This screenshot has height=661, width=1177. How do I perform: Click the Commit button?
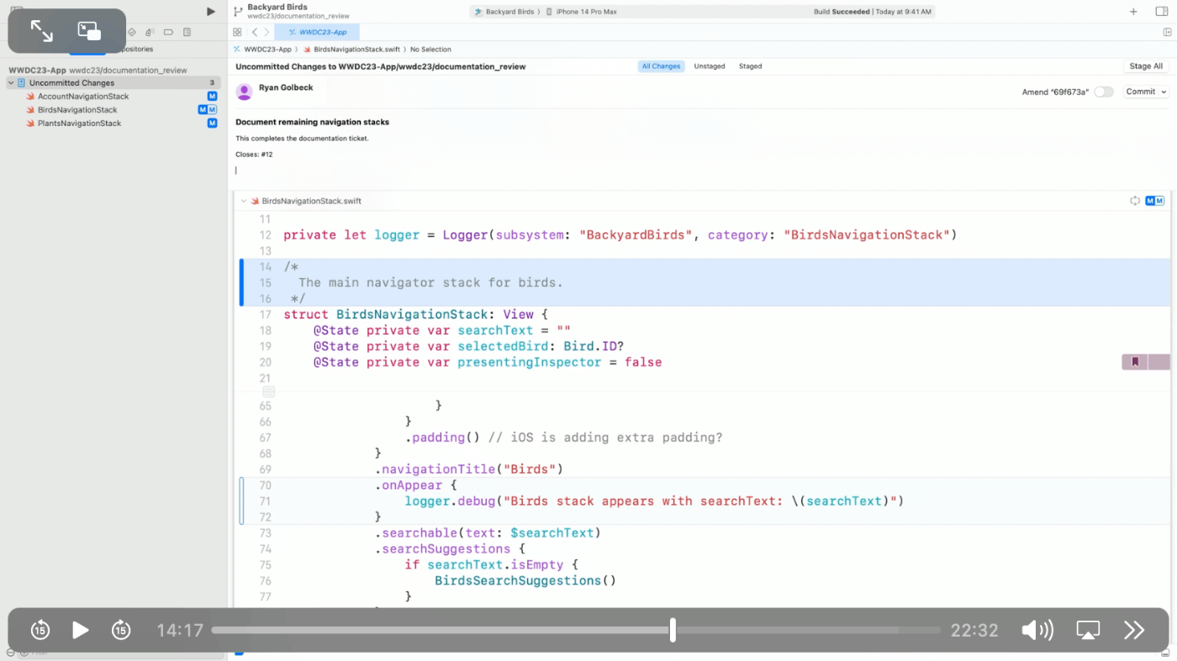pyautogui.click(x=1140, y=92)
